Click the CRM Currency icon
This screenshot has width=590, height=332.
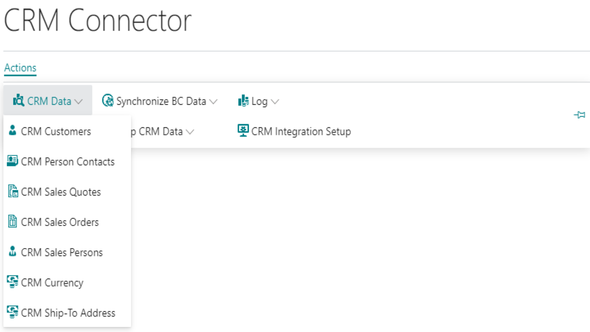[x=12, y=282]
